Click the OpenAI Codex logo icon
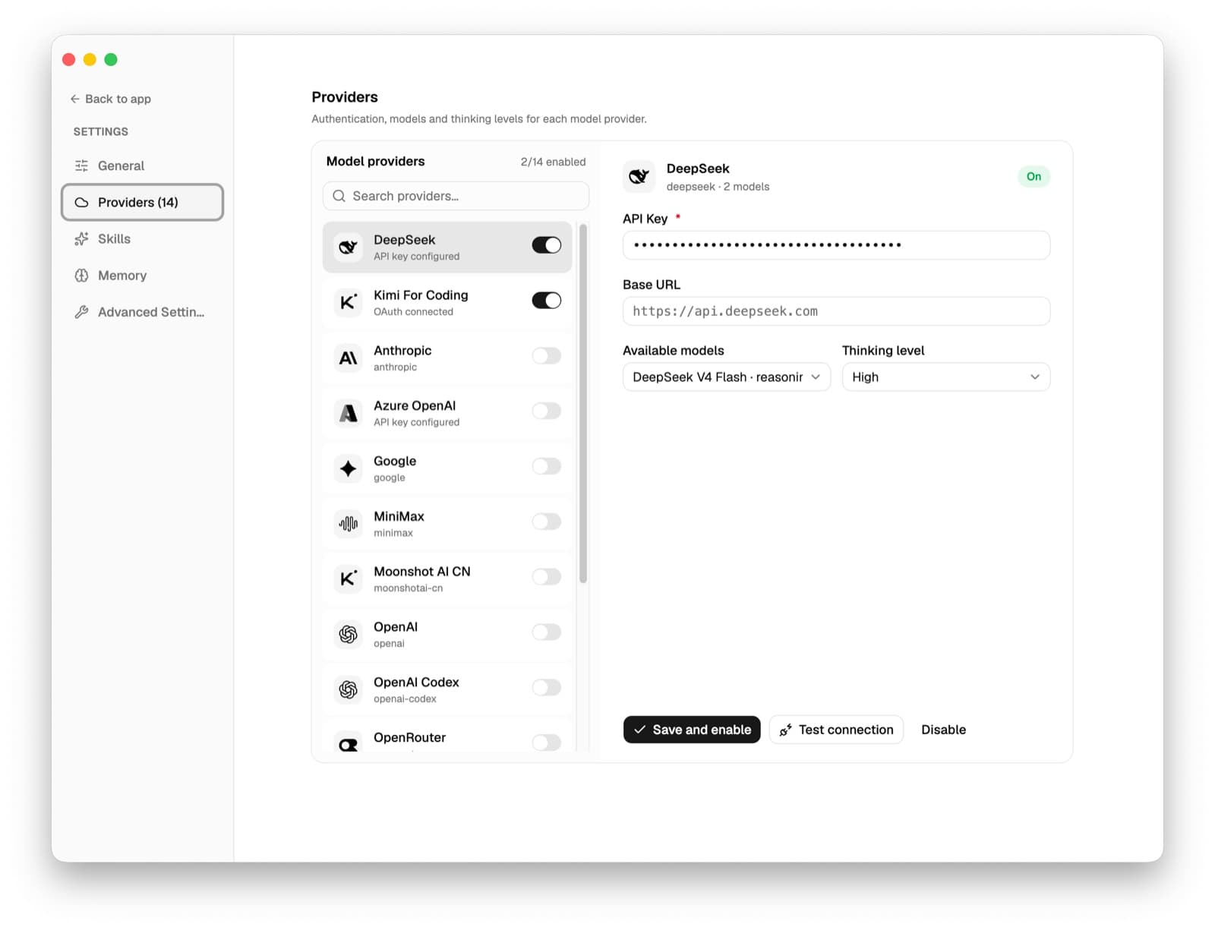 pyautogui.click(x=349, y=689)
